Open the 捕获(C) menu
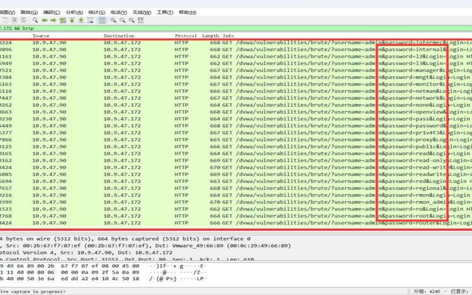Viewport: 472px width, 295px height. point(52,12)
